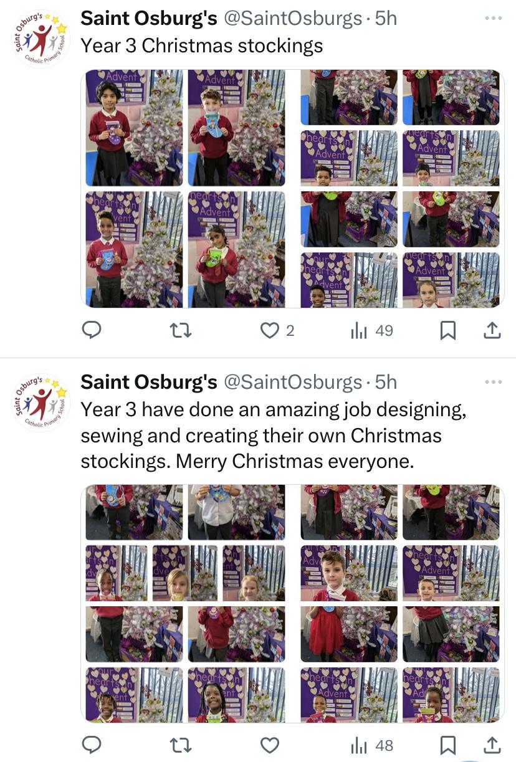The height and width of the screenshot is (762, 516).
Task: Bookmark the Merry Christmas everyone tweet
Action: pyautogui.click(x=447, y=745)
